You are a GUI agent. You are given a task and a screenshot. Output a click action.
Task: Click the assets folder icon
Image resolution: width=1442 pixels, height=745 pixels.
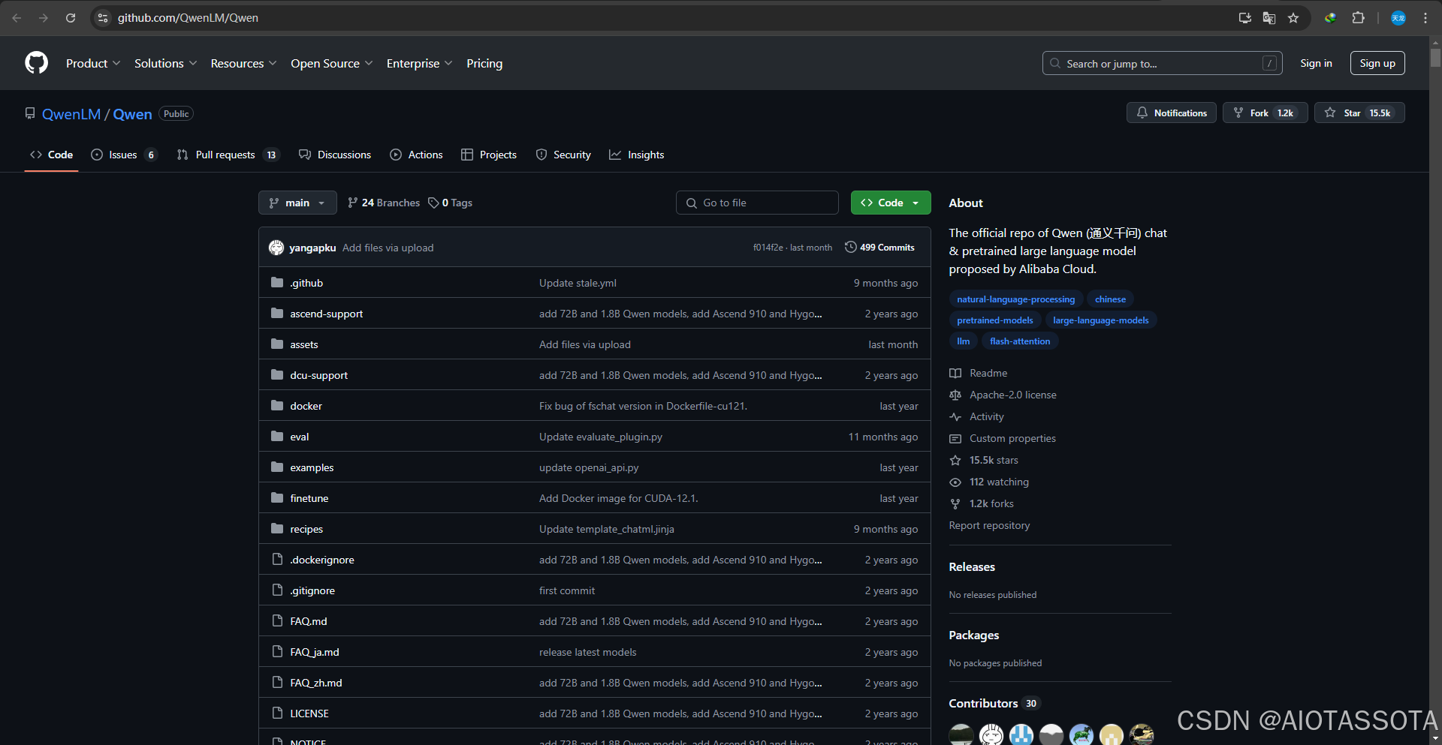pyautogui.click(x=277, y=344)
